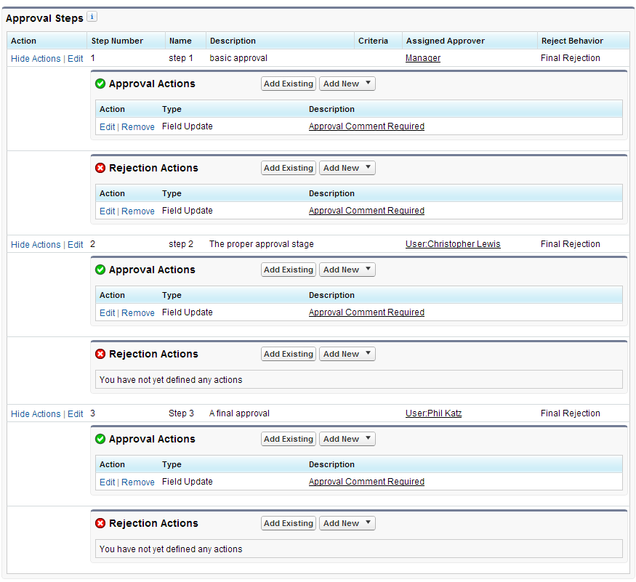Click red X icon in step 1 Rejection Actions
Viewport: 636px width, 582px height.
[100, 169]
